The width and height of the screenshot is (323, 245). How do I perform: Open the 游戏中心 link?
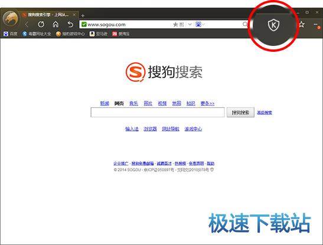193,129
